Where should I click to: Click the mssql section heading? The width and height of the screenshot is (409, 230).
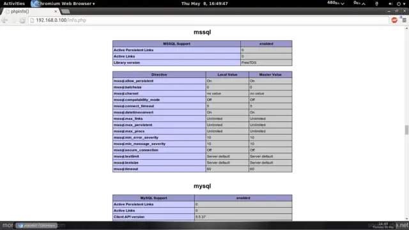(x=202, y=32)
